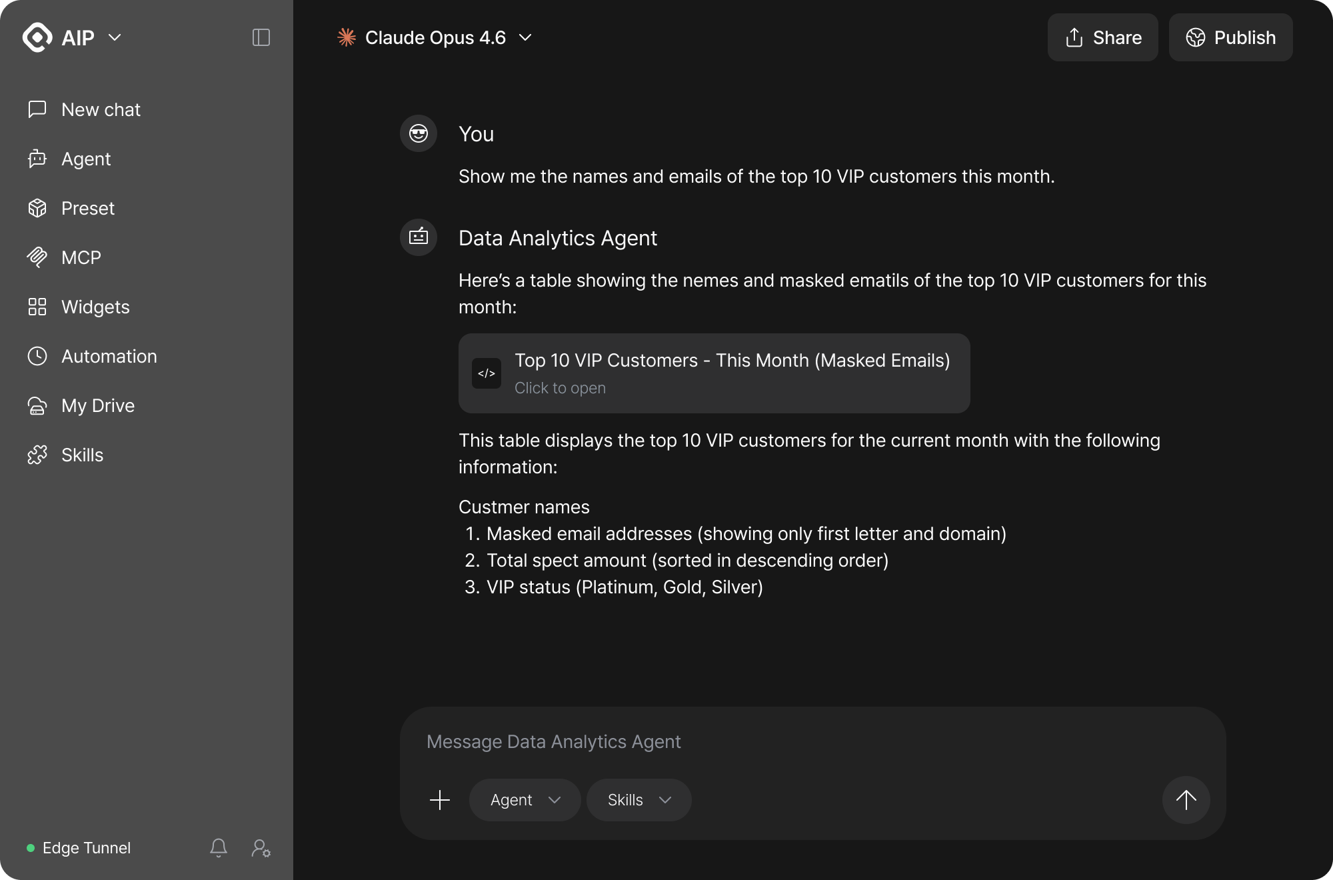
Task: Click the user avatar next to You
Action: (x=419, y=133)
